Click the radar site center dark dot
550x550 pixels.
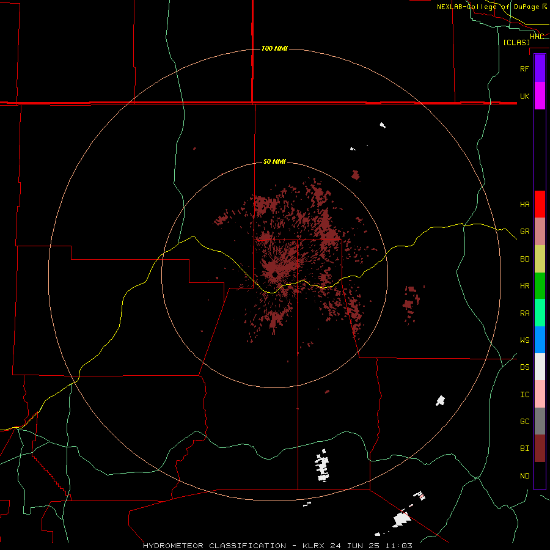(x=275, y=274)
